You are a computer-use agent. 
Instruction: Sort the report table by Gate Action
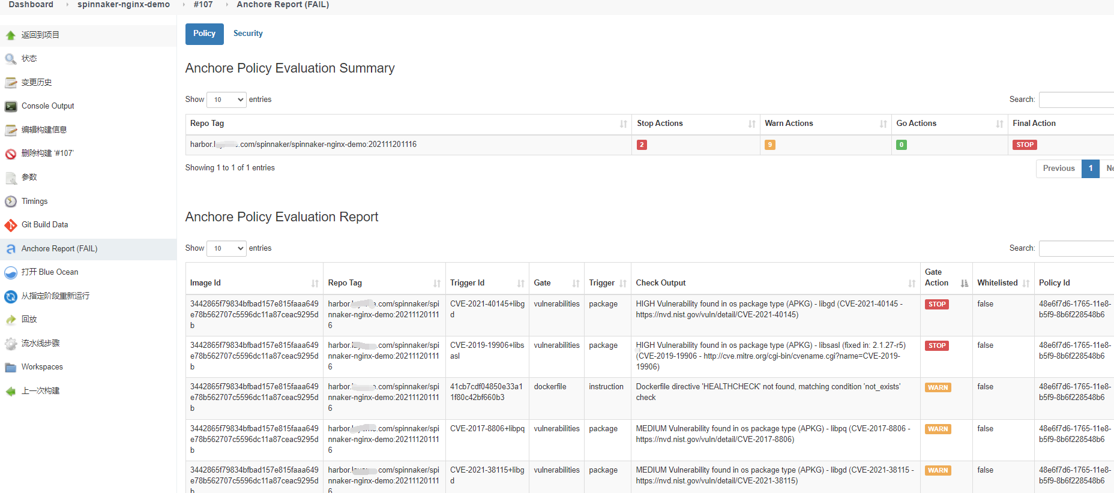[x=947, y=278]
